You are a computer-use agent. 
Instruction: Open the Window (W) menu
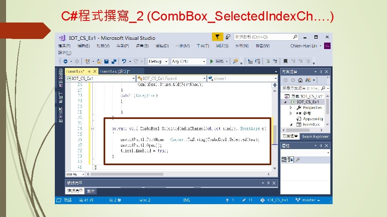pyautogui.click(x=262, y=46)
